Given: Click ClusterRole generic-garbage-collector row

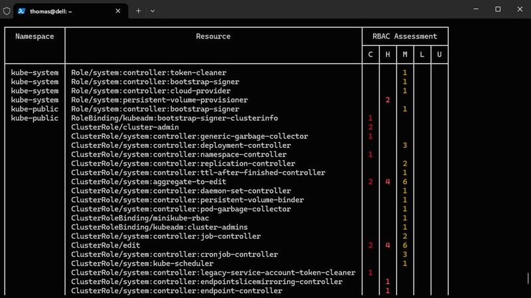Looking at the screenshot, I should (x=190, y=136).
